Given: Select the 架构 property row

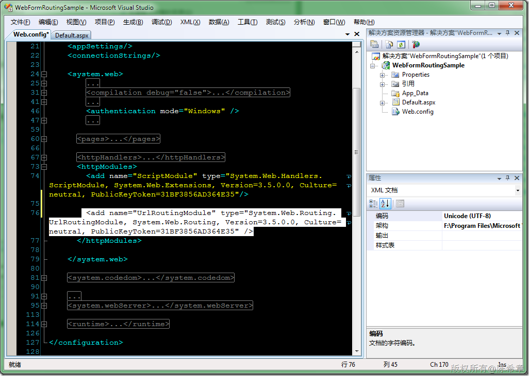Looking at the screenshot, I should 444,226.
